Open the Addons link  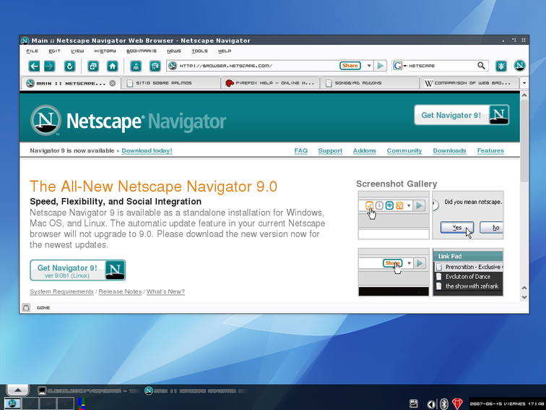point(364,150)
